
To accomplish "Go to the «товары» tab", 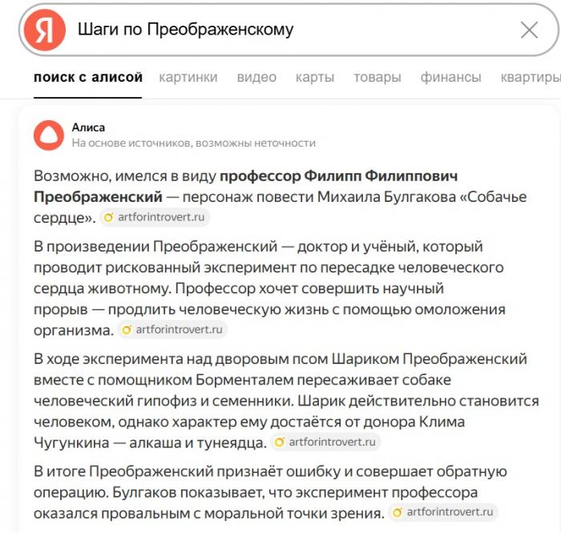I will tap(377, 78).
